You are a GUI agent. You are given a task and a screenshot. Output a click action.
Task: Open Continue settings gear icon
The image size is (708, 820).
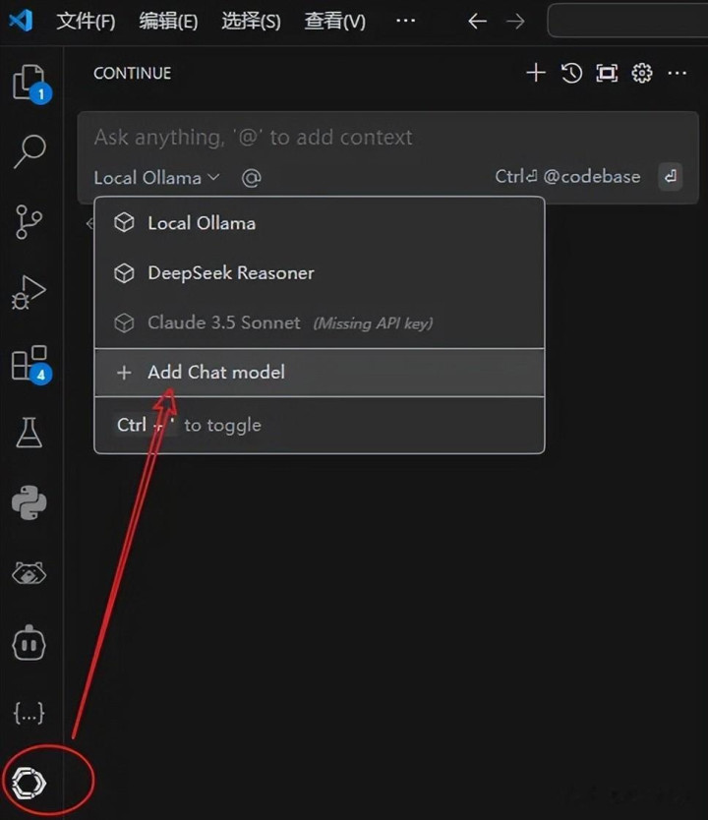(x=642, y=73)
